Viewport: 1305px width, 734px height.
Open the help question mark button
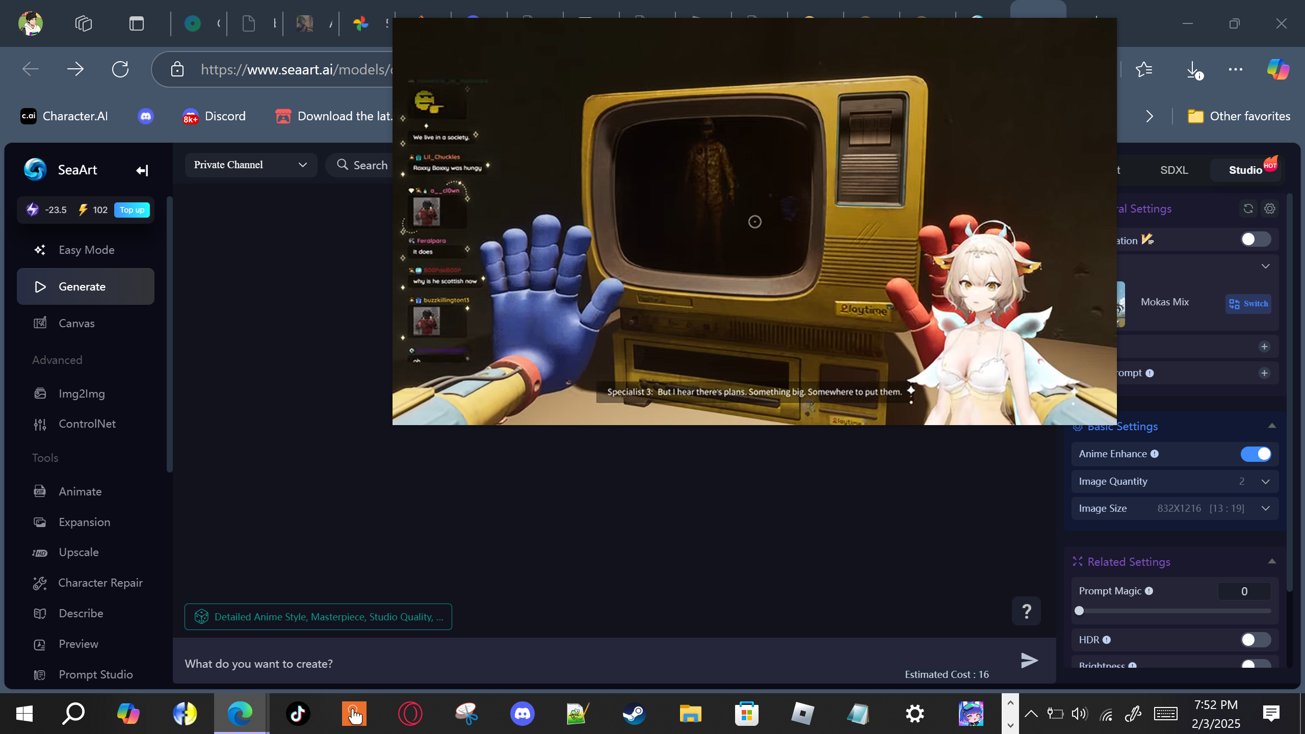pyautogui.click(x=1026, y=611)
